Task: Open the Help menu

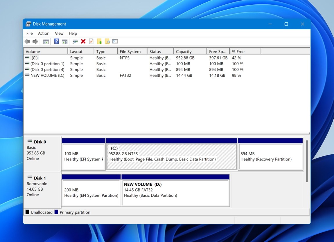Action: coord(73,33)
